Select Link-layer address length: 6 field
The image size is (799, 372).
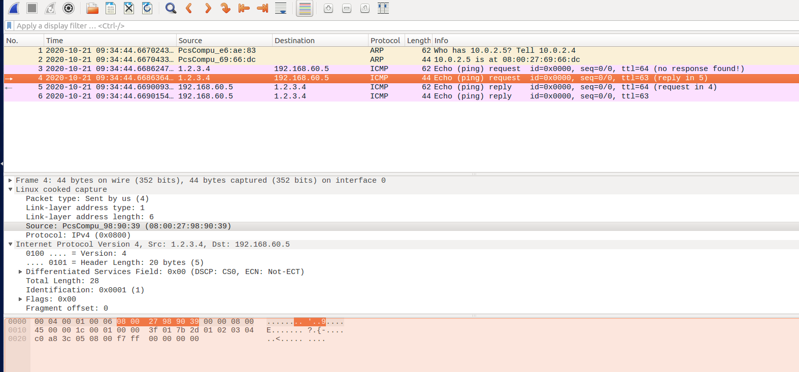pyautogui.click(x=90, y=217)
